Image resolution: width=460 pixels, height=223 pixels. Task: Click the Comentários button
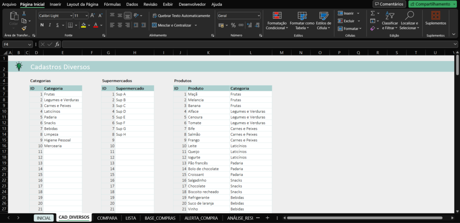coord(389,4)
